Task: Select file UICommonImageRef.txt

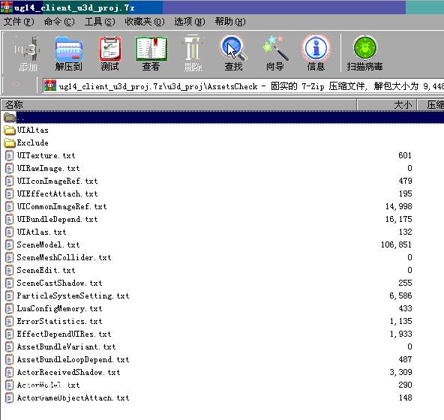Action: 61,206
